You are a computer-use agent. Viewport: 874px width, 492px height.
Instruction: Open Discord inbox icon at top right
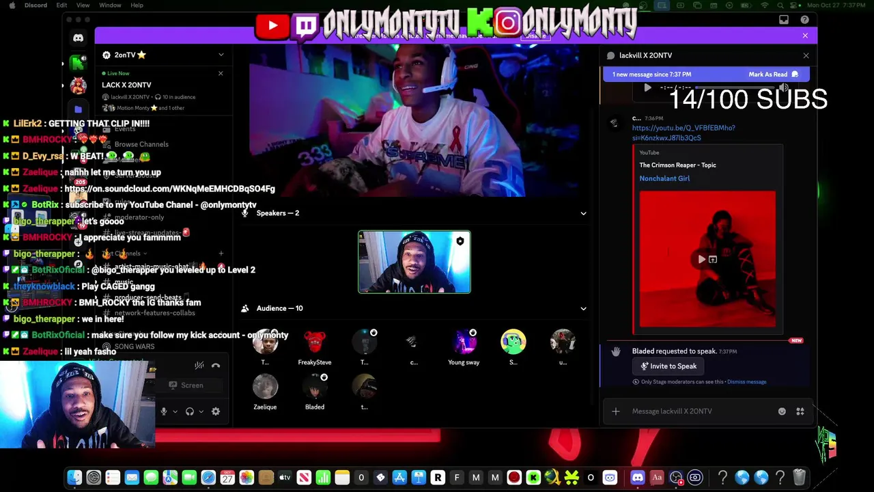pyautogui.click(x=784, y=20)
